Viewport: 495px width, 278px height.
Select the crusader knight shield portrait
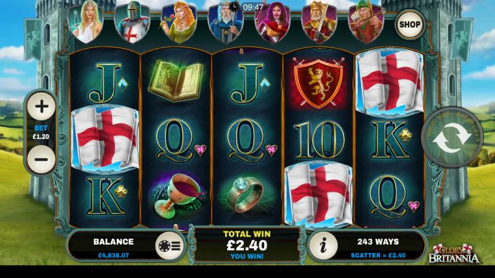(132, 23)
